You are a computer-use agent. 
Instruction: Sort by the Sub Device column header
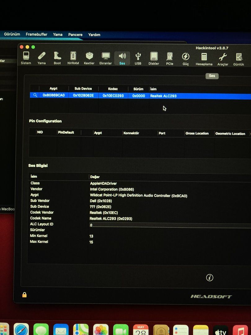pos(83,89)
